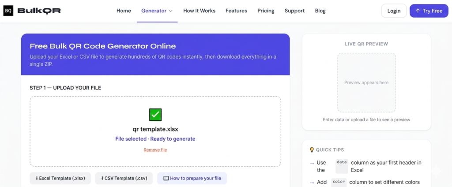The width and height of the screenshot is (452, 187).
Task: Click the 'color' code tag in tips
Action: click(339, 183)
